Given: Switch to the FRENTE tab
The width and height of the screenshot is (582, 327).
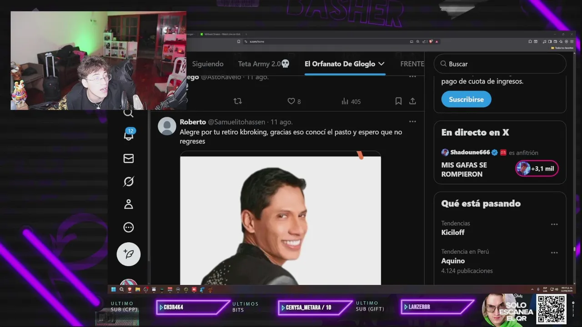Looking at the screenshot, I should tap(412, 64).
